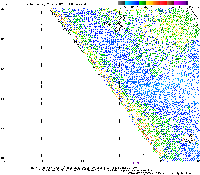
Task: Click the '>50 knots' legend label
Action: point(192,7)
